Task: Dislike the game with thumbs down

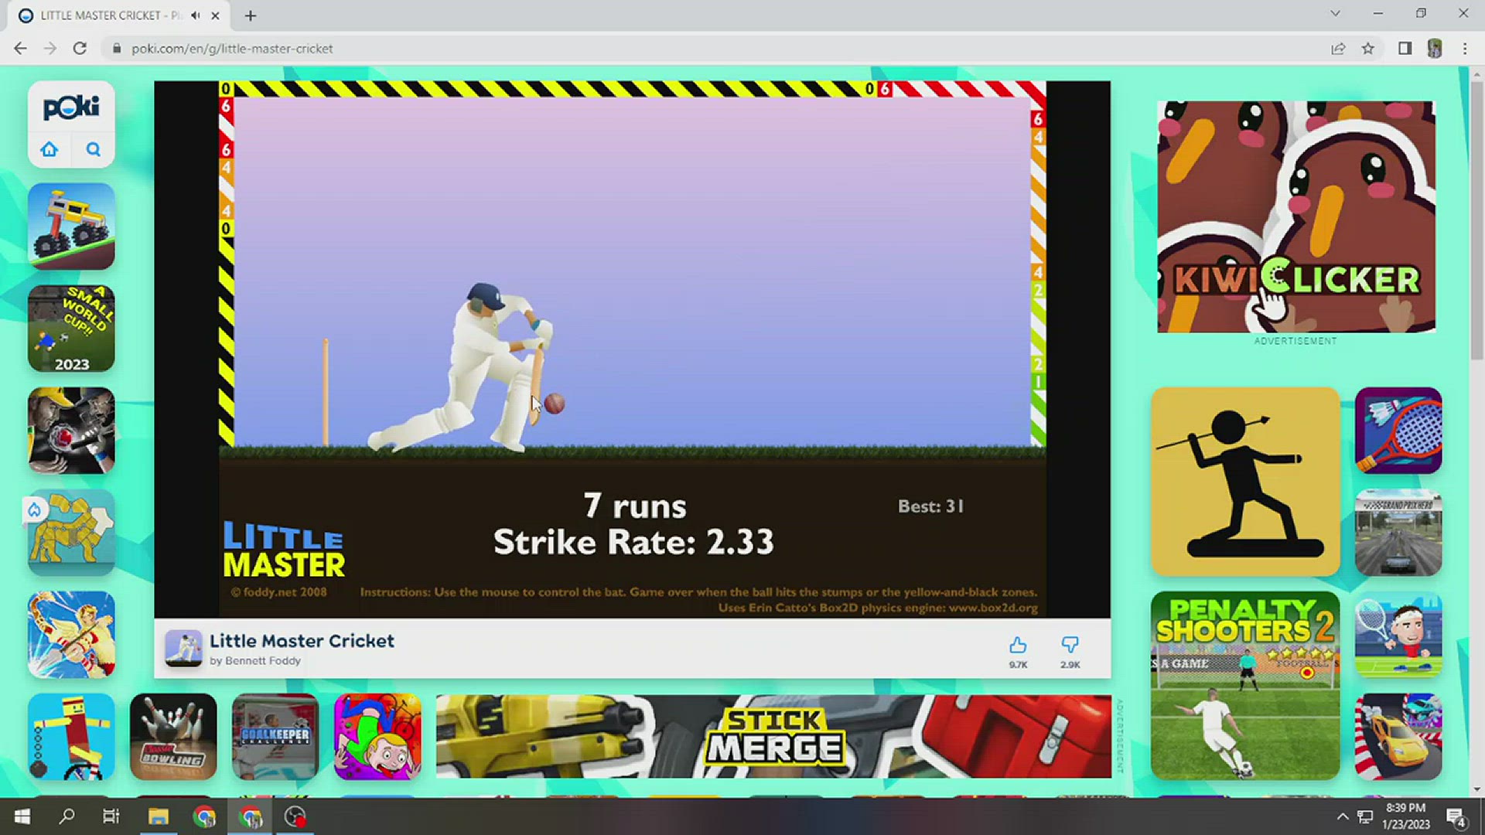Action: click(1070, 646)
